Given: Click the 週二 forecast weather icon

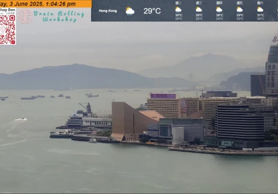Looking at the screenshot, I should point(178,9).
